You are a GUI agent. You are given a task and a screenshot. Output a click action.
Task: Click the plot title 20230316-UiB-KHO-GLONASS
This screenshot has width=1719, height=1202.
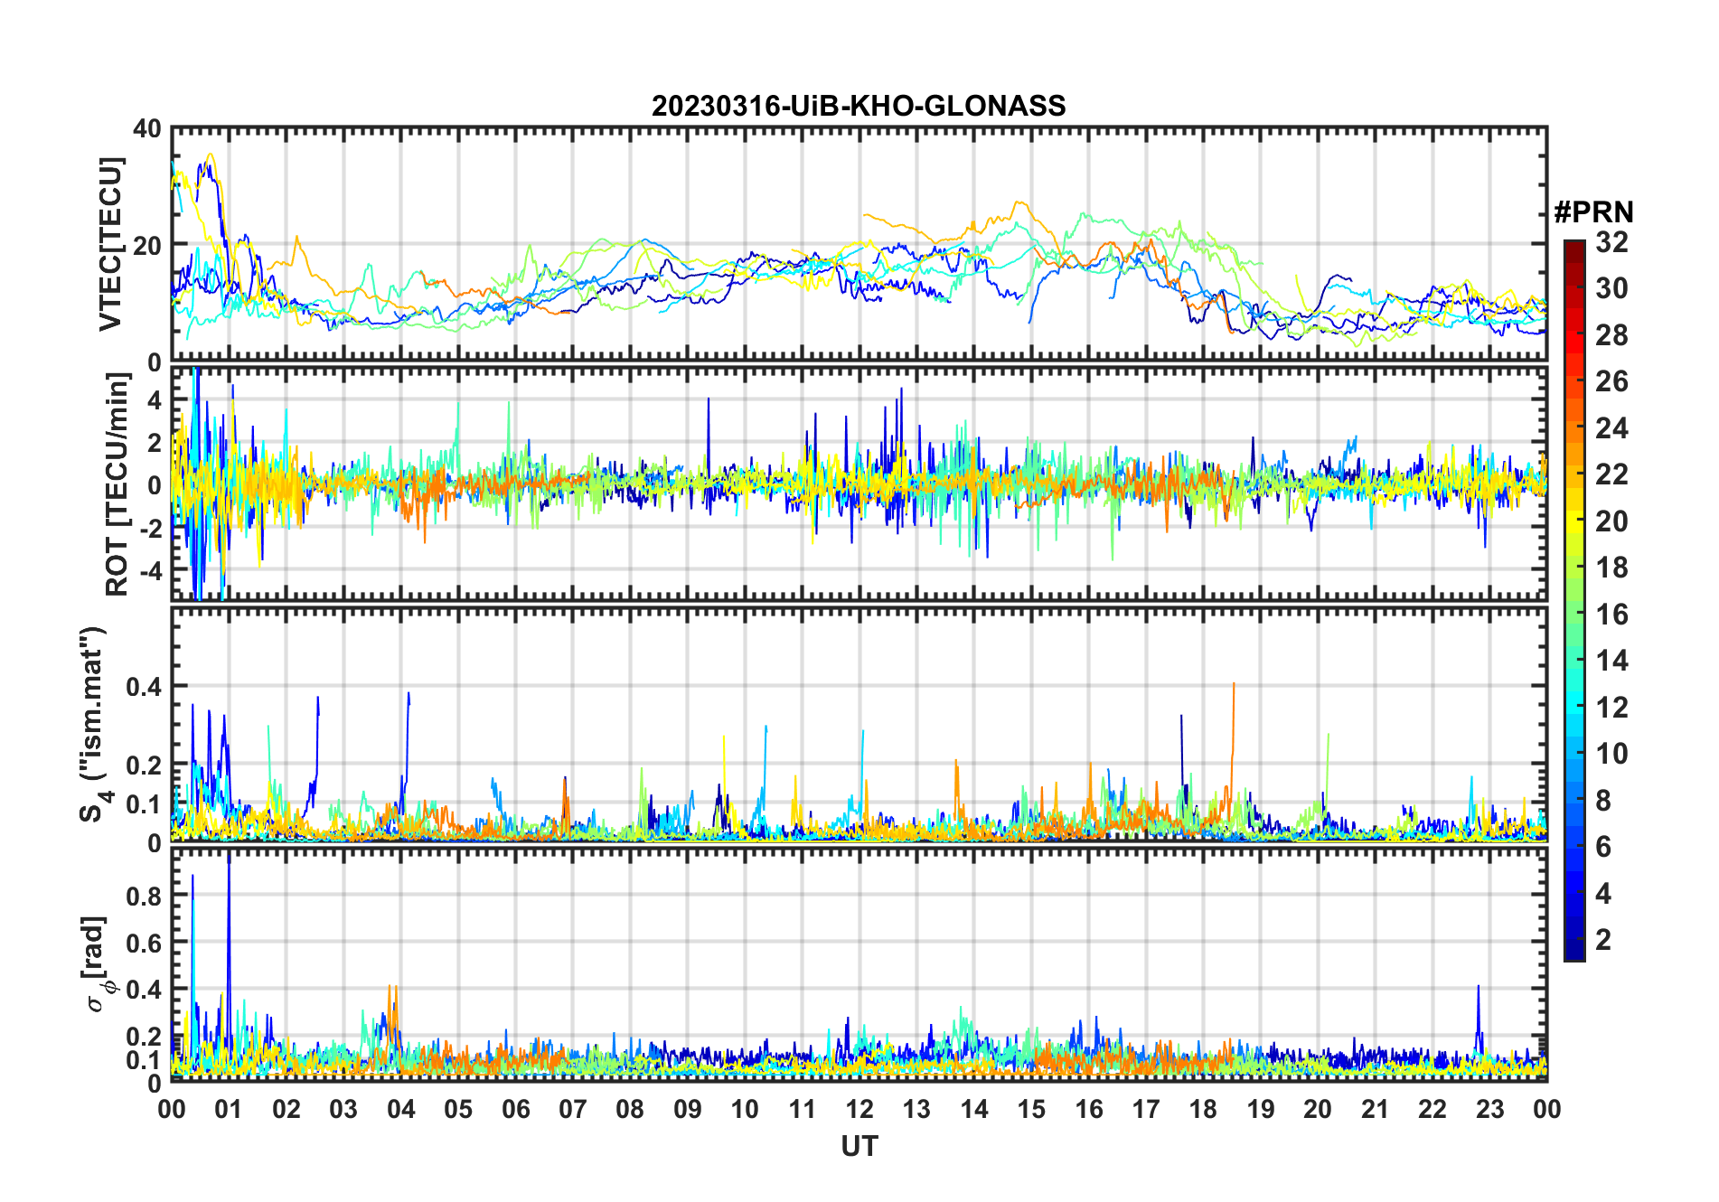[859, 107]
